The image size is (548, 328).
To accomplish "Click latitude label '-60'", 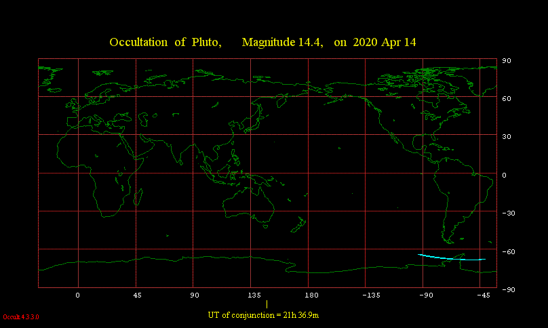I will coord(509,252).
